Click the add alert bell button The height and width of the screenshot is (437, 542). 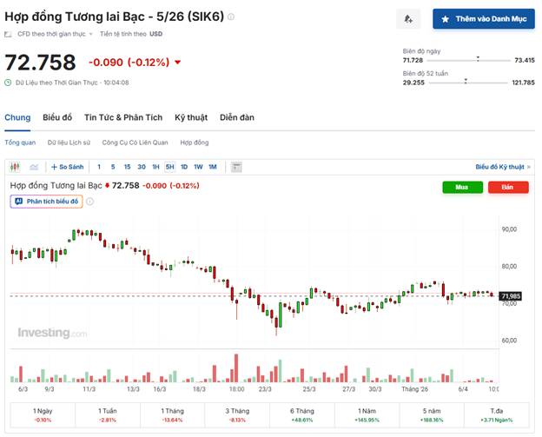tap(408, 18)
